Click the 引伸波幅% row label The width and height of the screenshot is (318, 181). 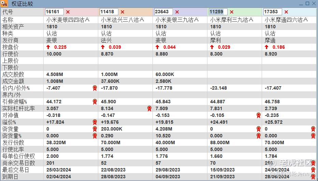[x=15, y=102]
